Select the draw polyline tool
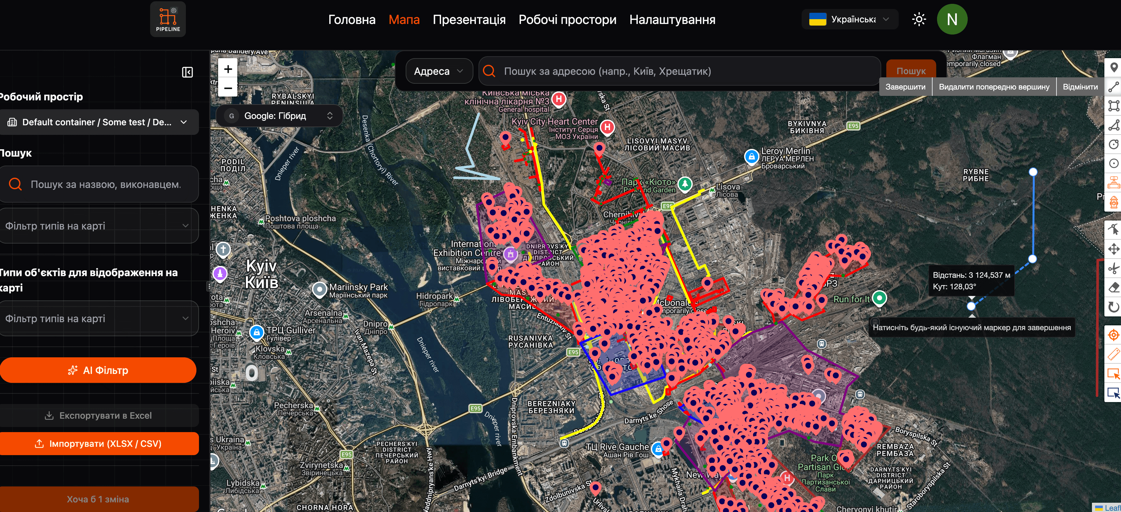The width and height of the screenshot is (1121, 512). 1114,87
